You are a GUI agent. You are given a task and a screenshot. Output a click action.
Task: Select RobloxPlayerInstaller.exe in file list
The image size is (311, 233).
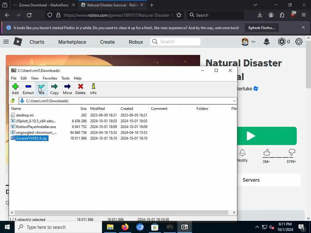click(79, 127)
